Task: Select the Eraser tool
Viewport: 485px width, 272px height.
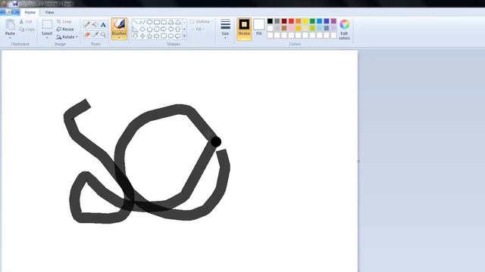Action: tap(87, 35)
